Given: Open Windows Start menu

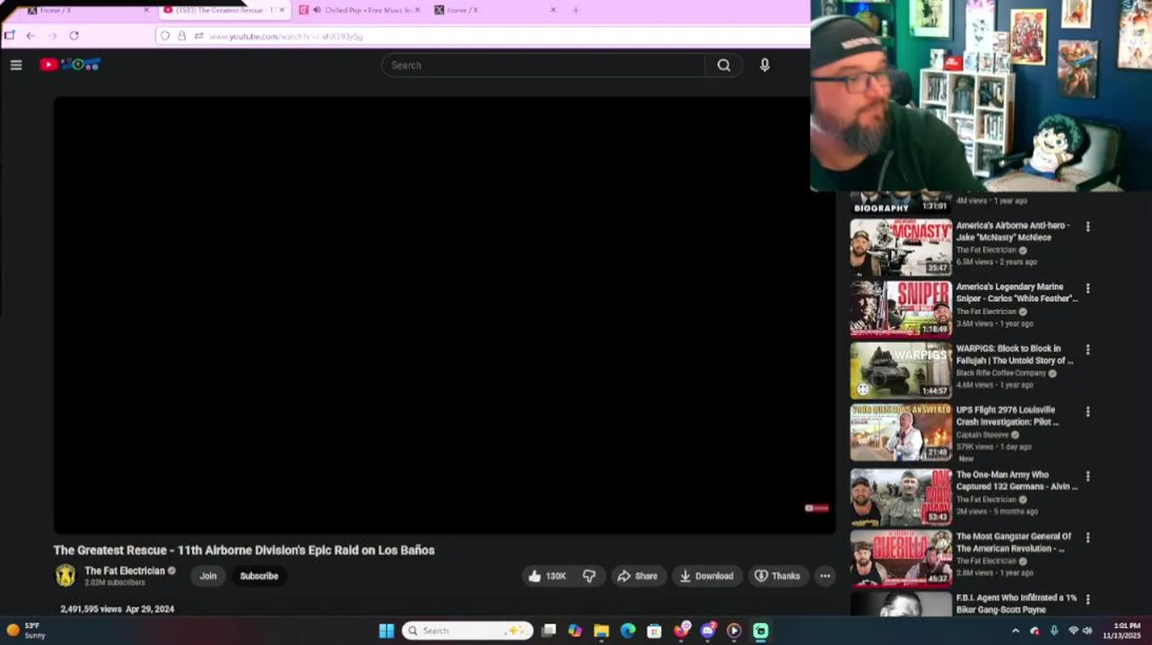Looking at the screenshot, I should (x=387, y=631).
